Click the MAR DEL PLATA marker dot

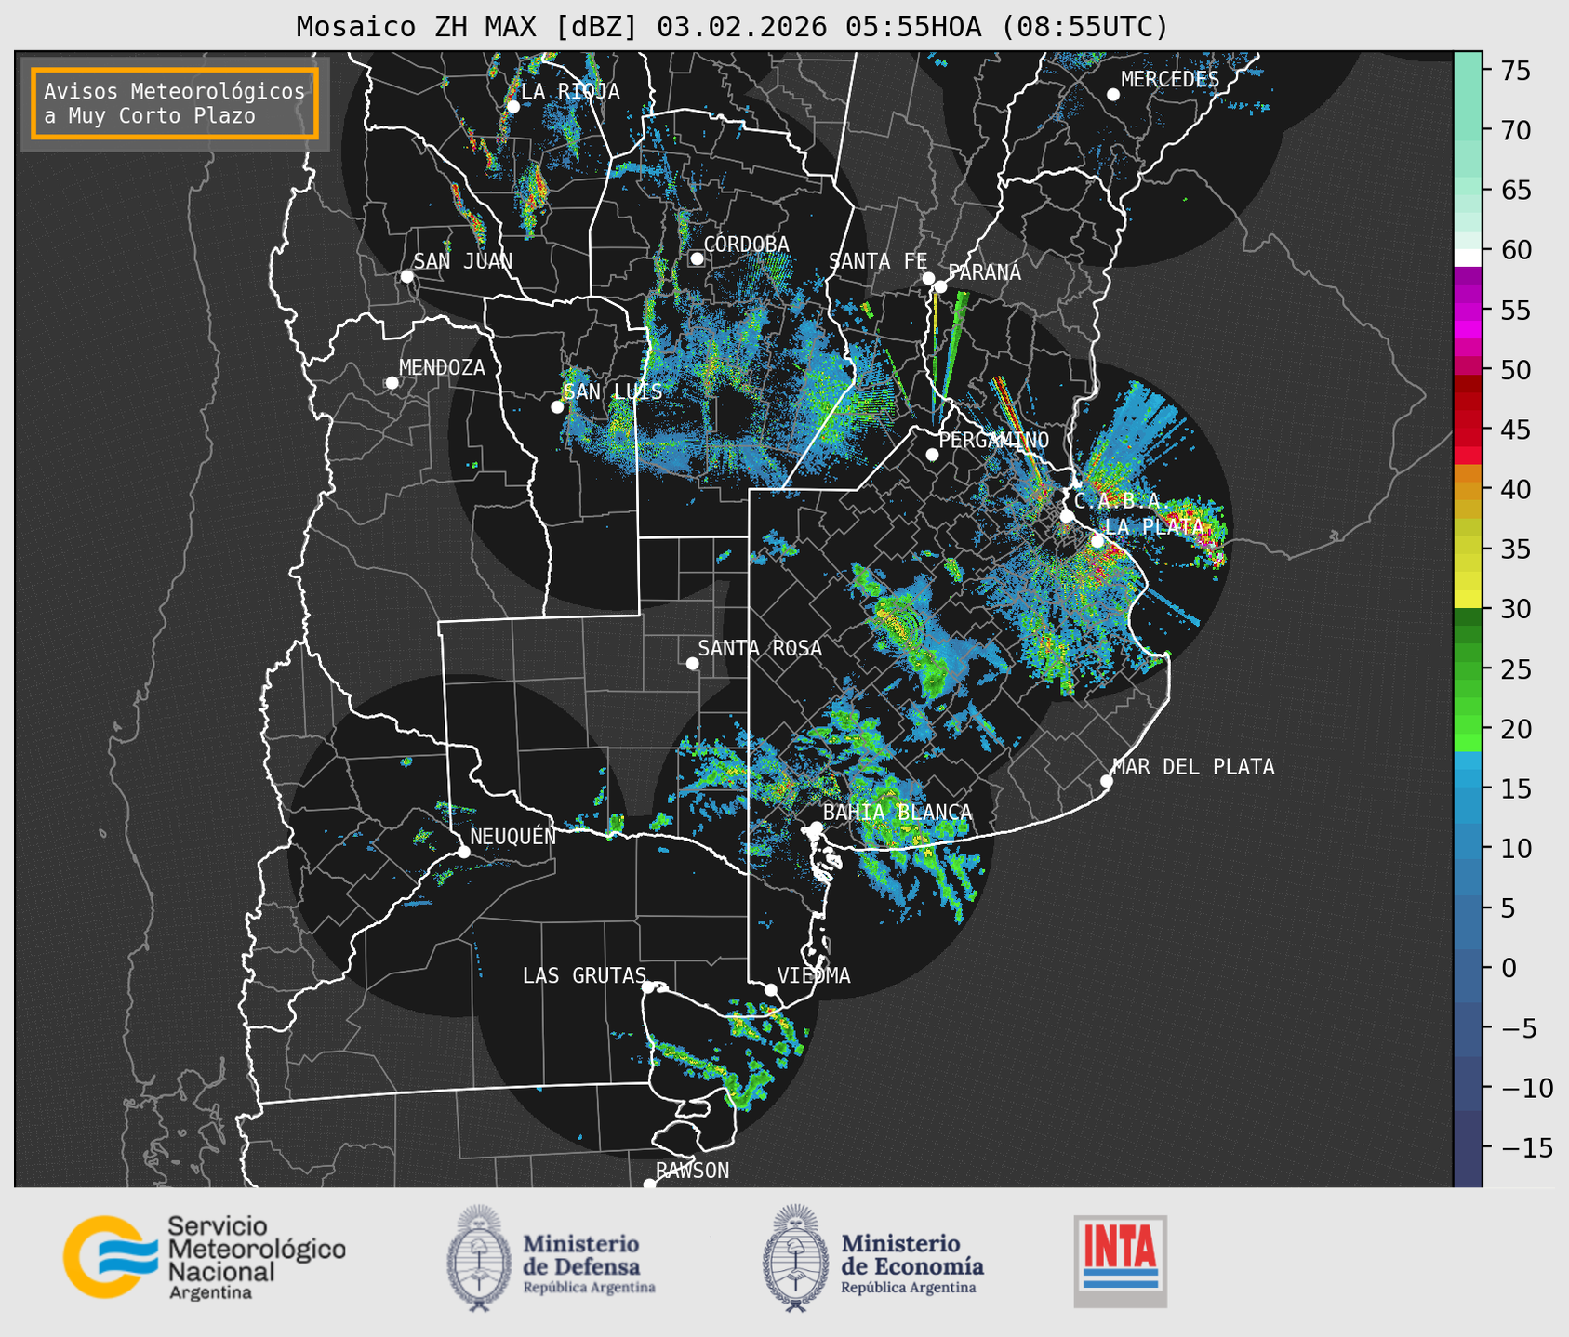click(x=1106, y=781)
